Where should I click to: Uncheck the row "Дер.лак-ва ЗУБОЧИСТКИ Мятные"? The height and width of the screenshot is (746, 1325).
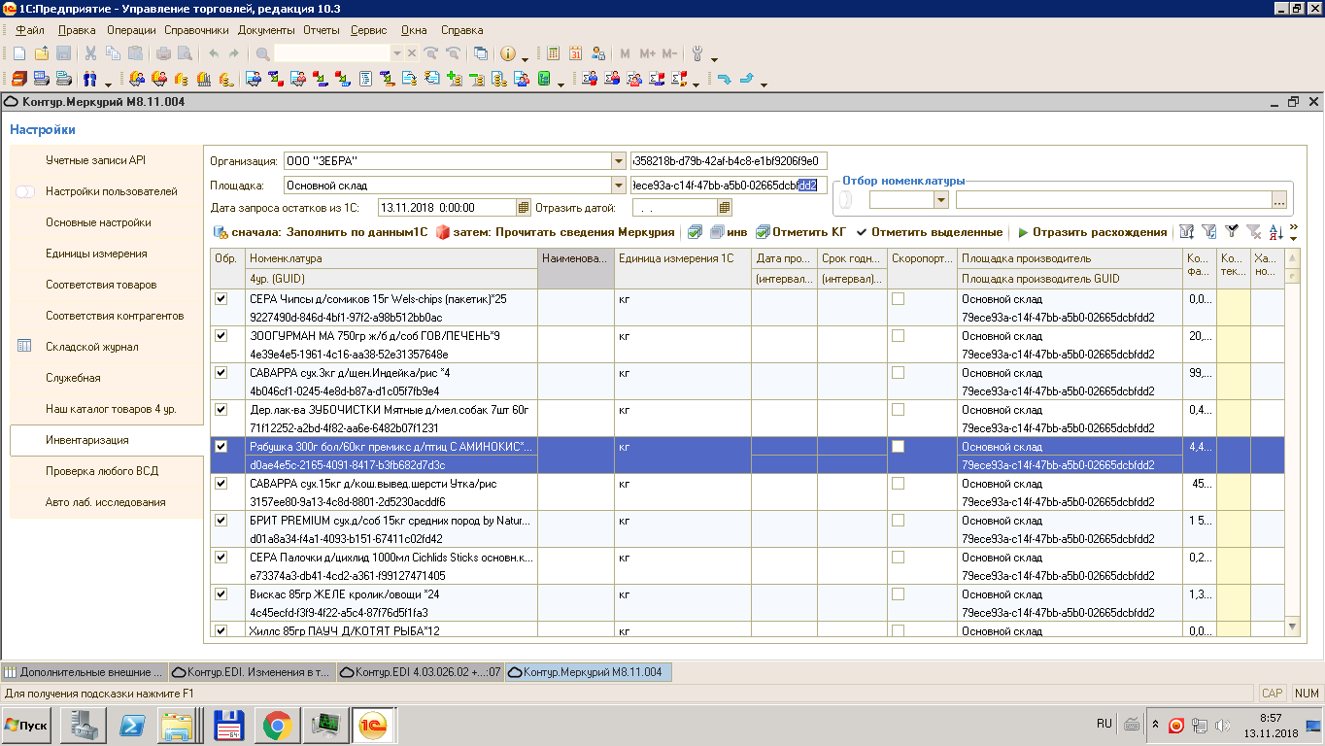pos(221,409)
